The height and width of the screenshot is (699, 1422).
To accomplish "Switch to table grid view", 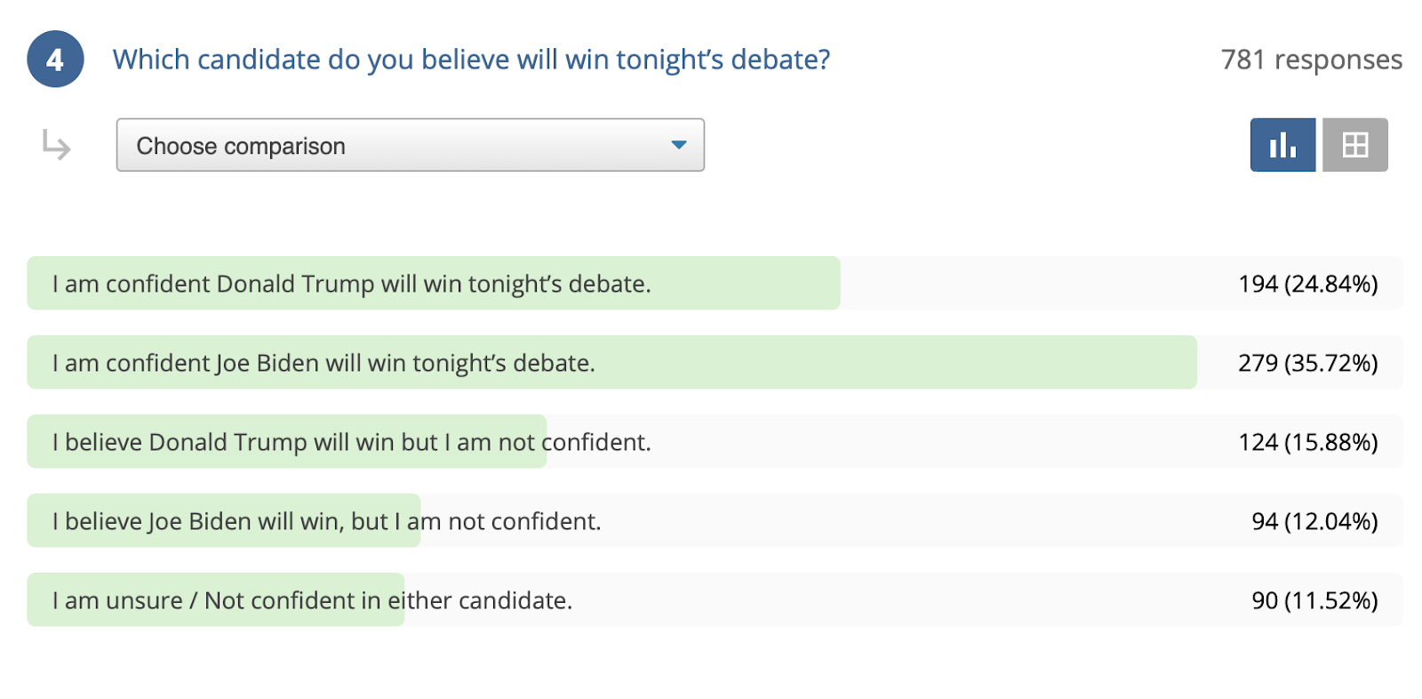I will point(1355,145).
